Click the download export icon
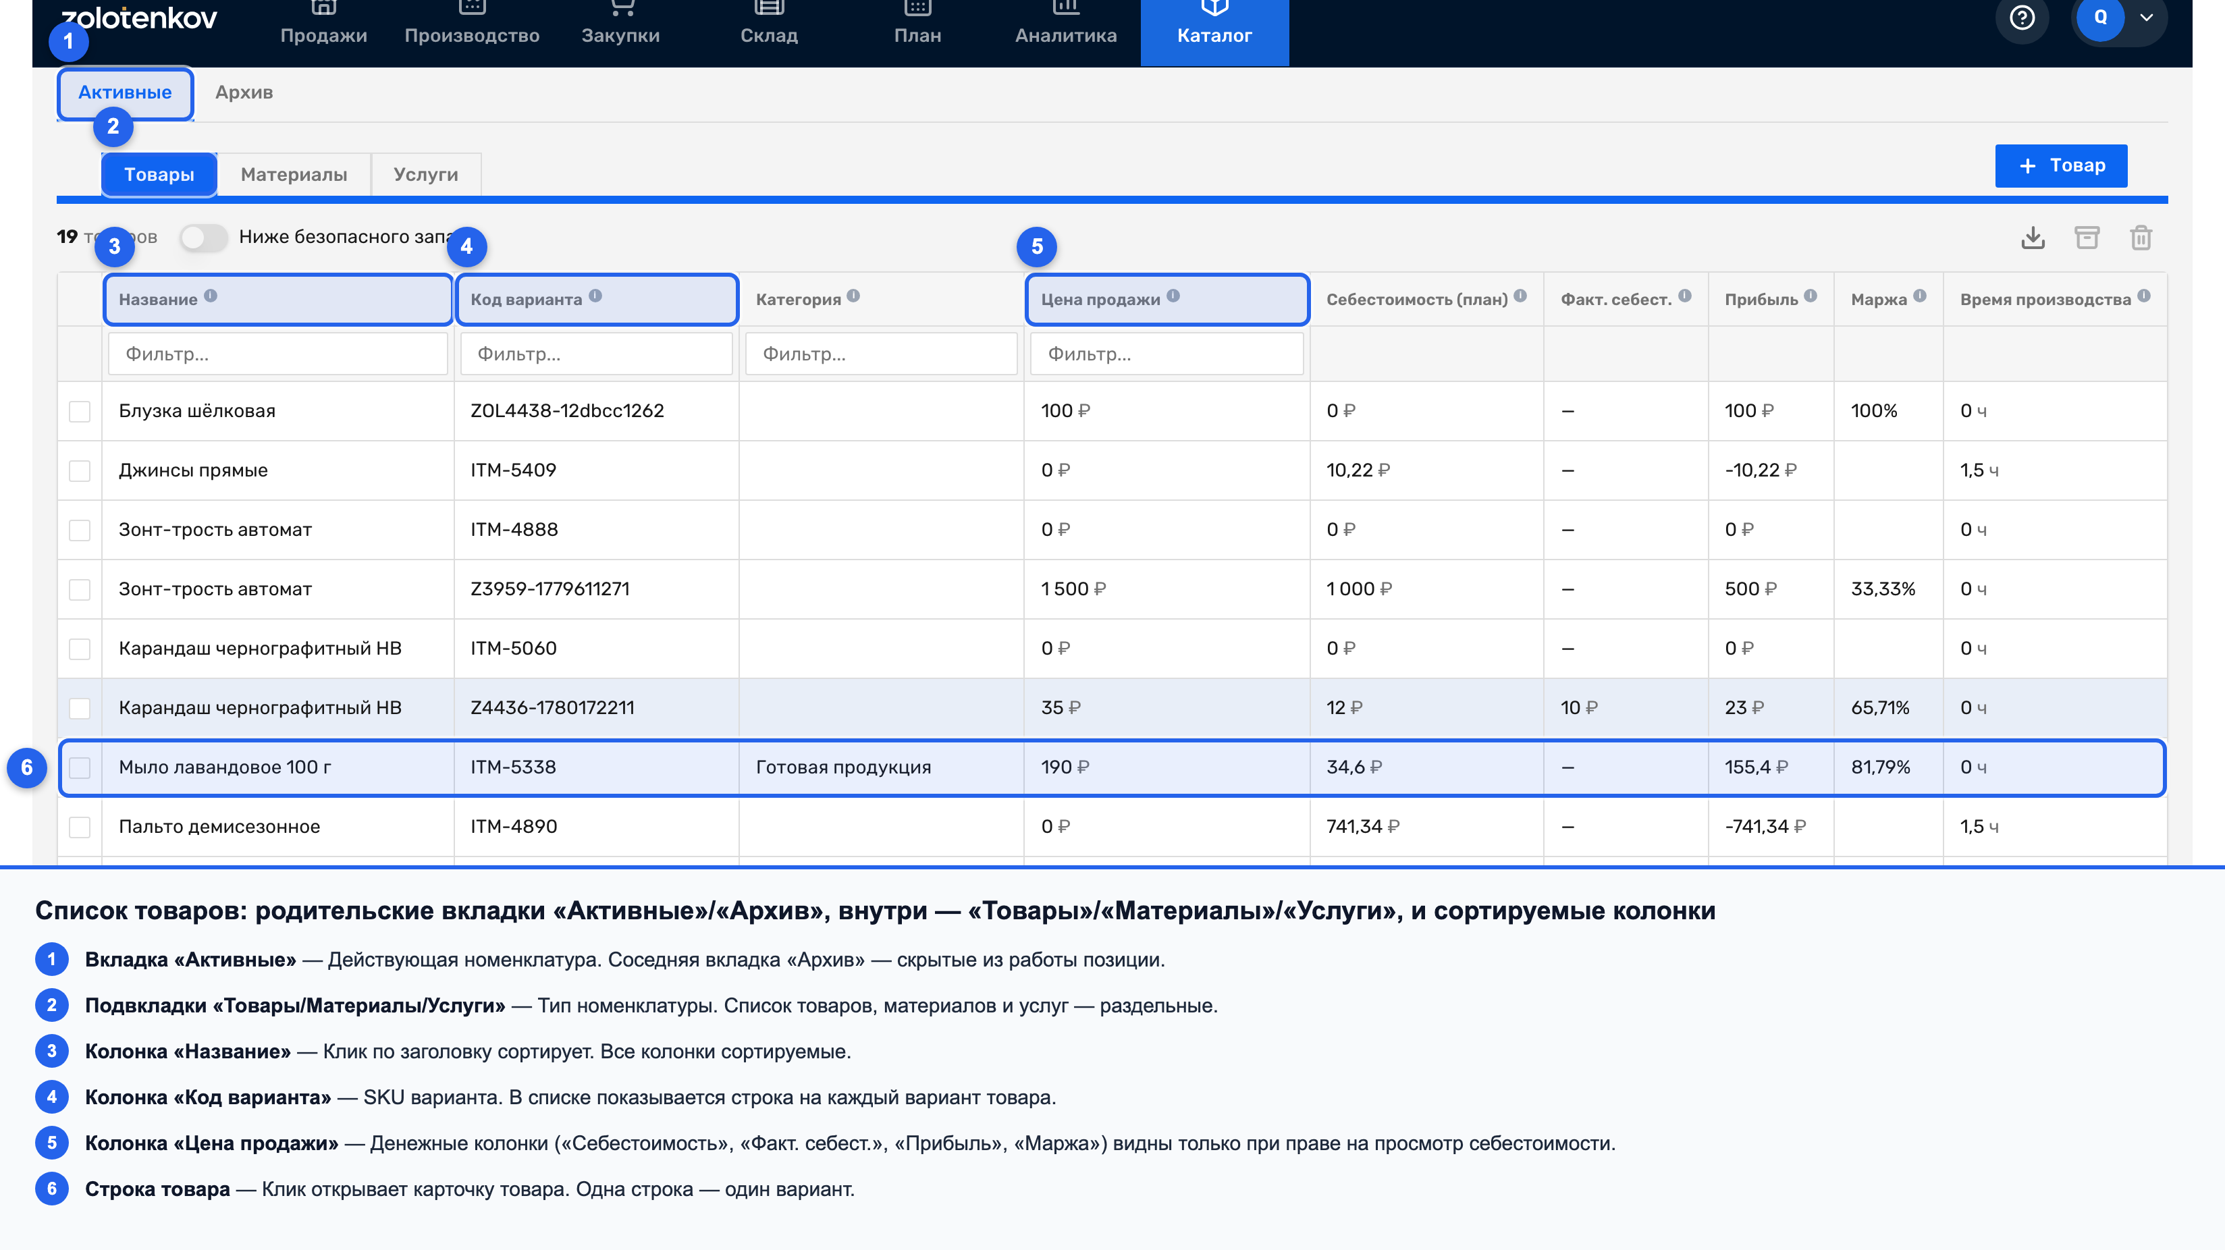 click(2033, 238)
